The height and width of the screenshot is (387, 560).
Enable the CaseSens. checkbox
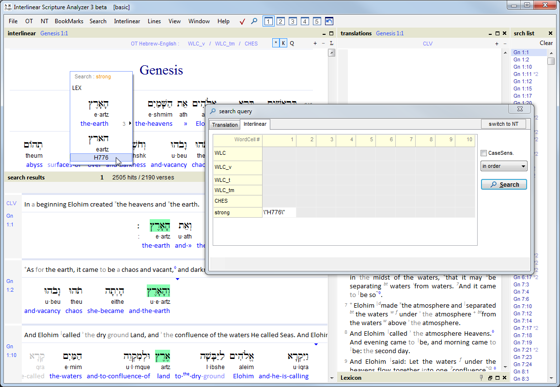[484, 153]
